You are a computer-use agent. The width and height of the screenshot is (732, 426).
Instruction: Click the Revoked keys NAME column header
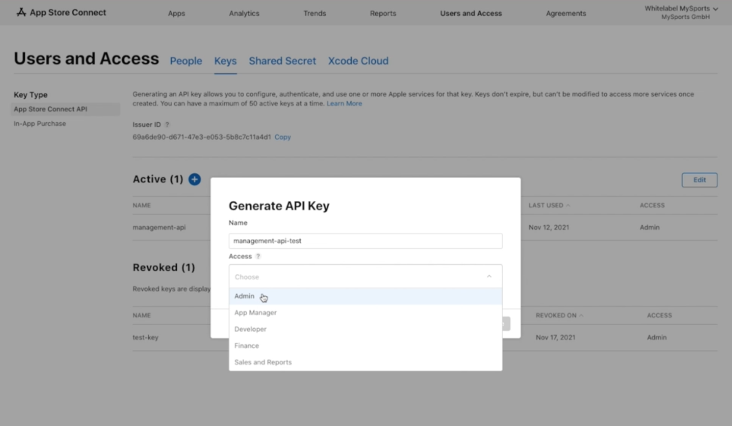tap(142, 316)
